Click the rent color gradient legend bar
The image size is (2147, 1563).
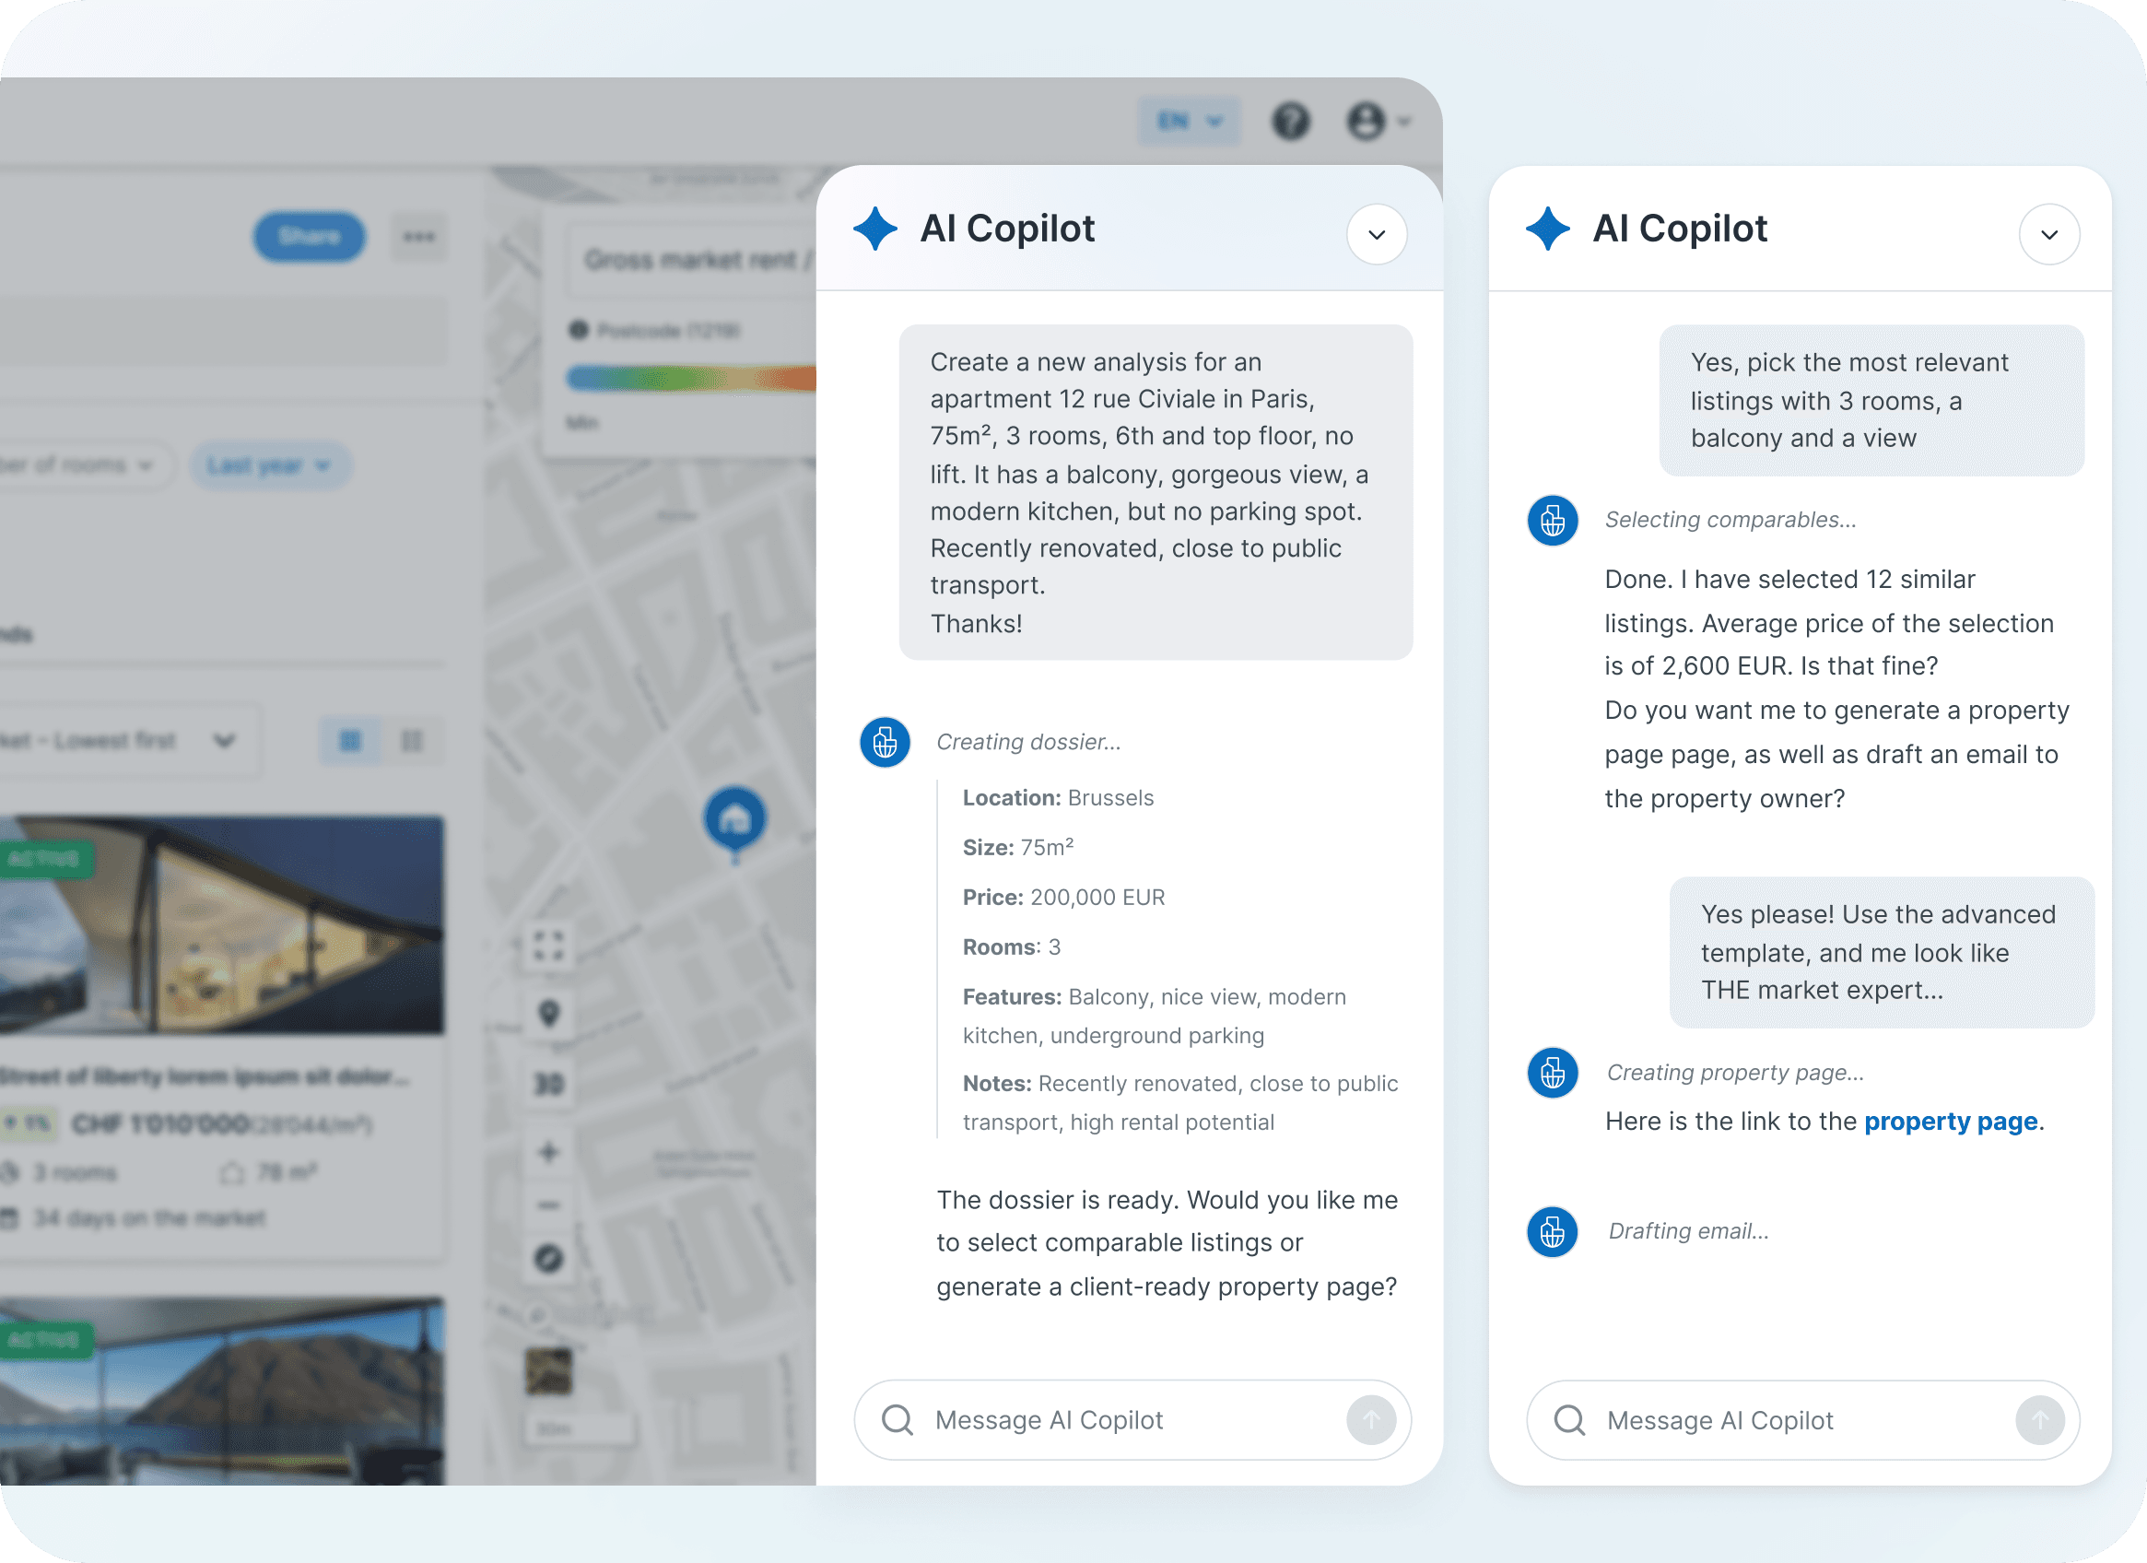[691, 379]
